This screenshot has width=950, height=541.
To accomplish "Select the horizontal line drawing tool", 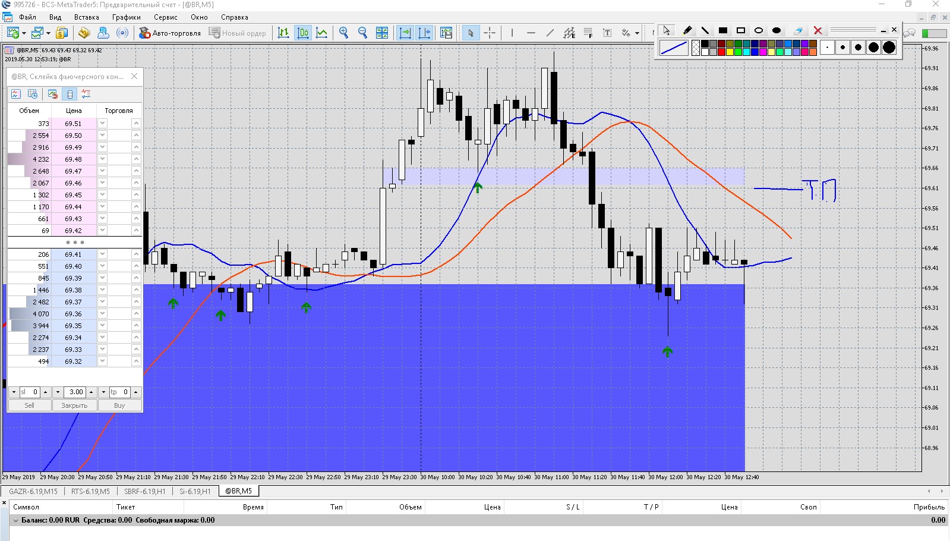I will (531, 33).
